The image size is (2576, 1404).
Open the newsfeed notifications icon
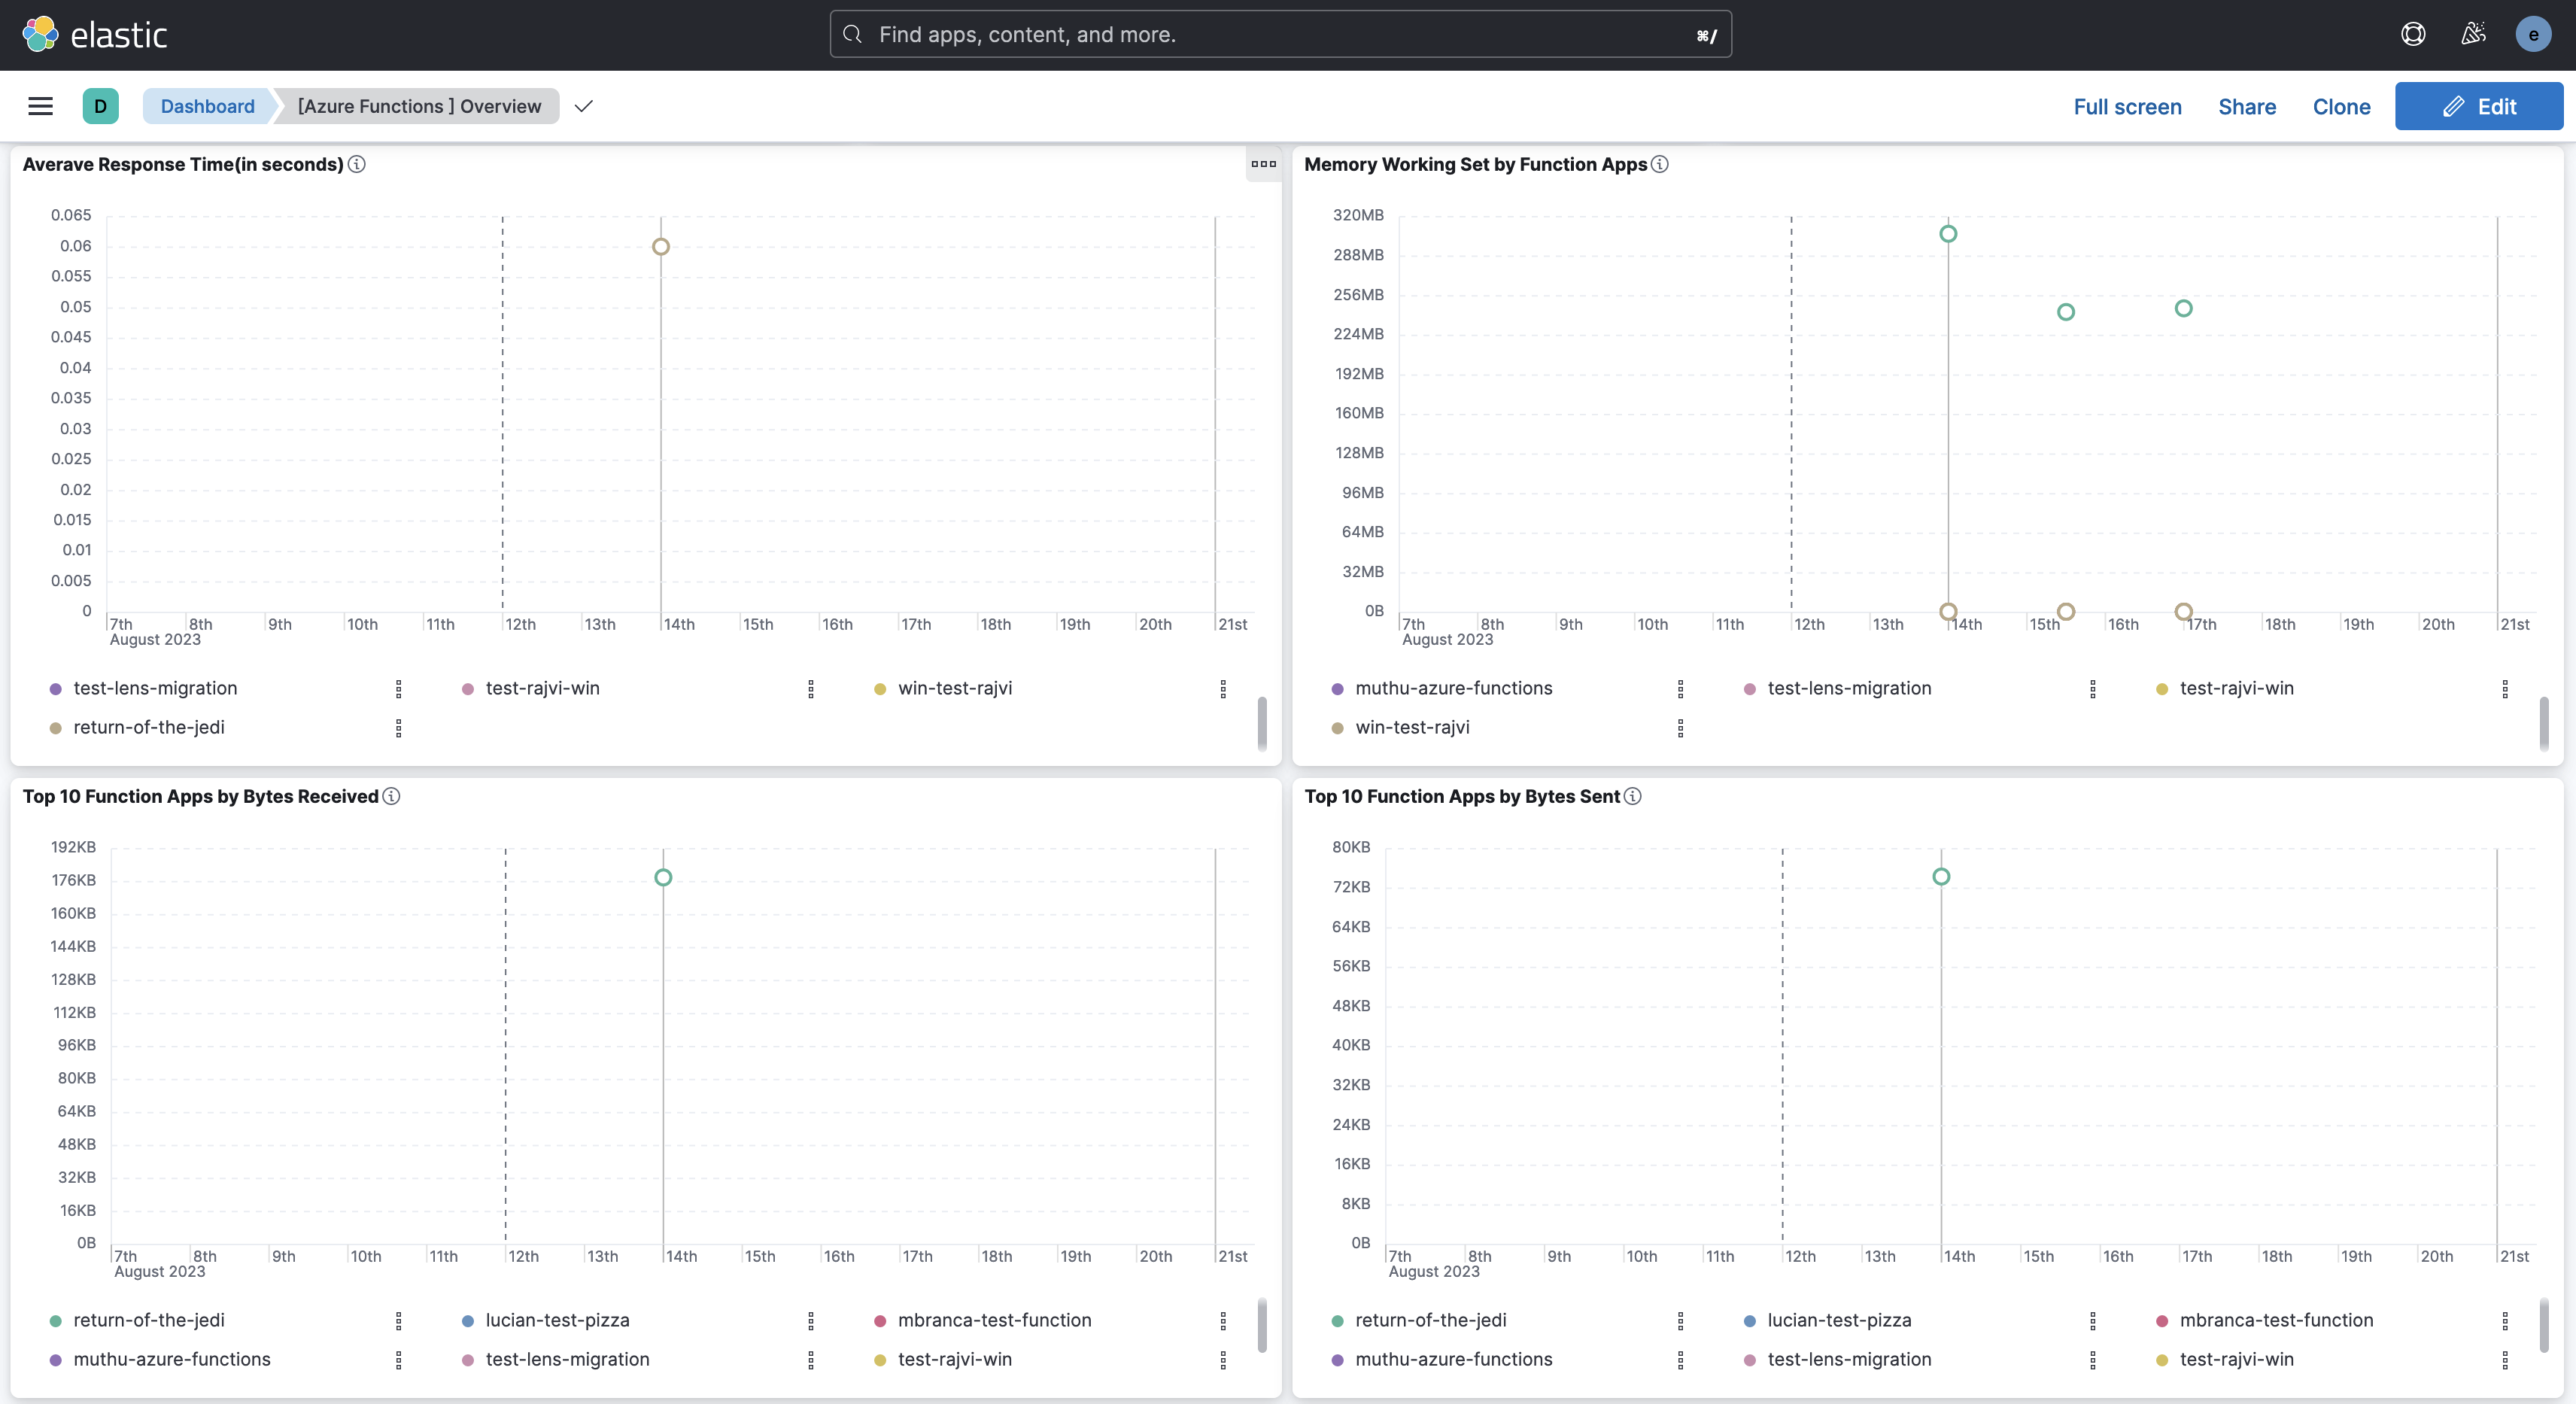2473,34
